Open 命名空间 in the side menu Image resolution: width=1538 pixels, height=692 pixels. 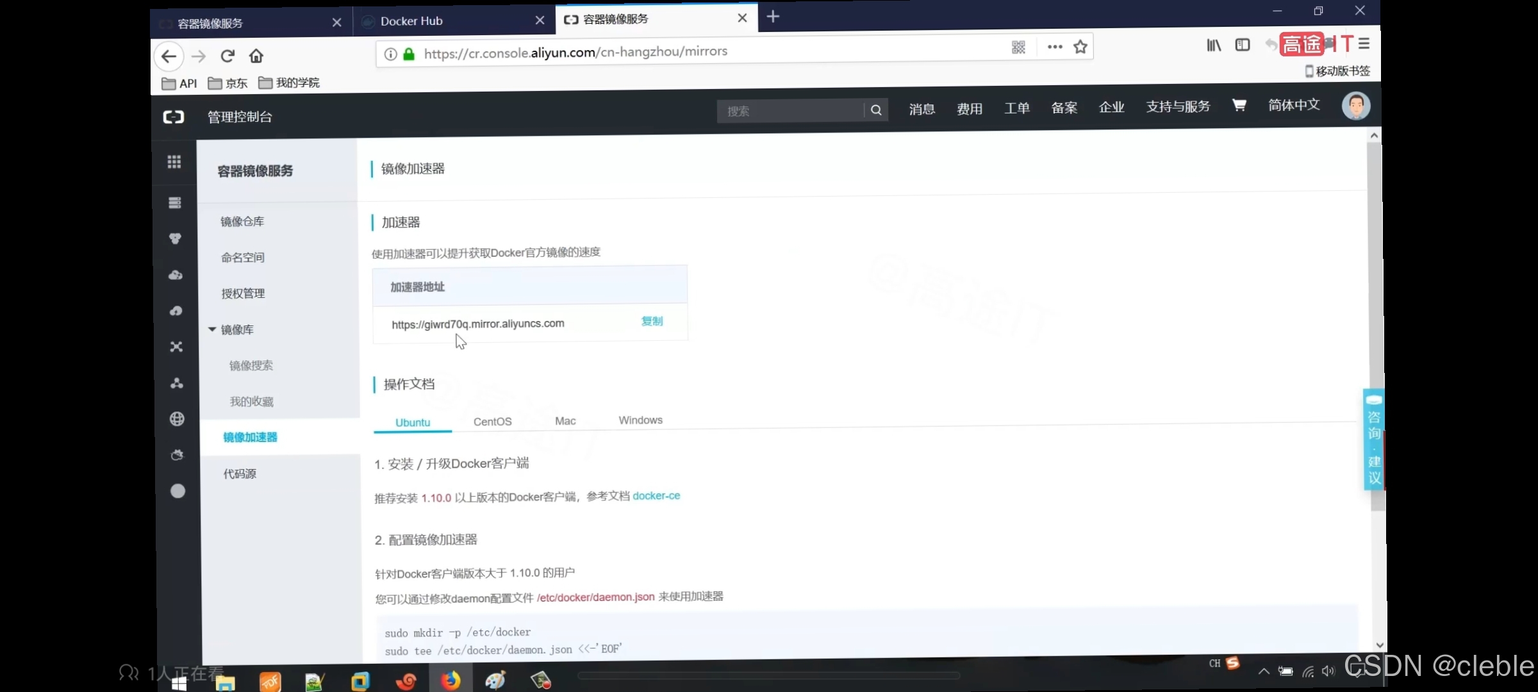pos(243,258)
